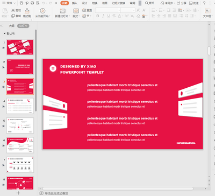Increase font size with larger A icon
This screenshot has height=196, width=215.
(138, 10)
